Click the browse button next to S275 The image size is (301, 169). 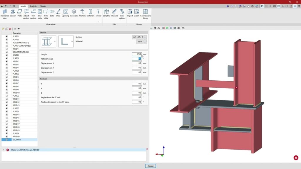pyautogui.click(x=145, y=42)
